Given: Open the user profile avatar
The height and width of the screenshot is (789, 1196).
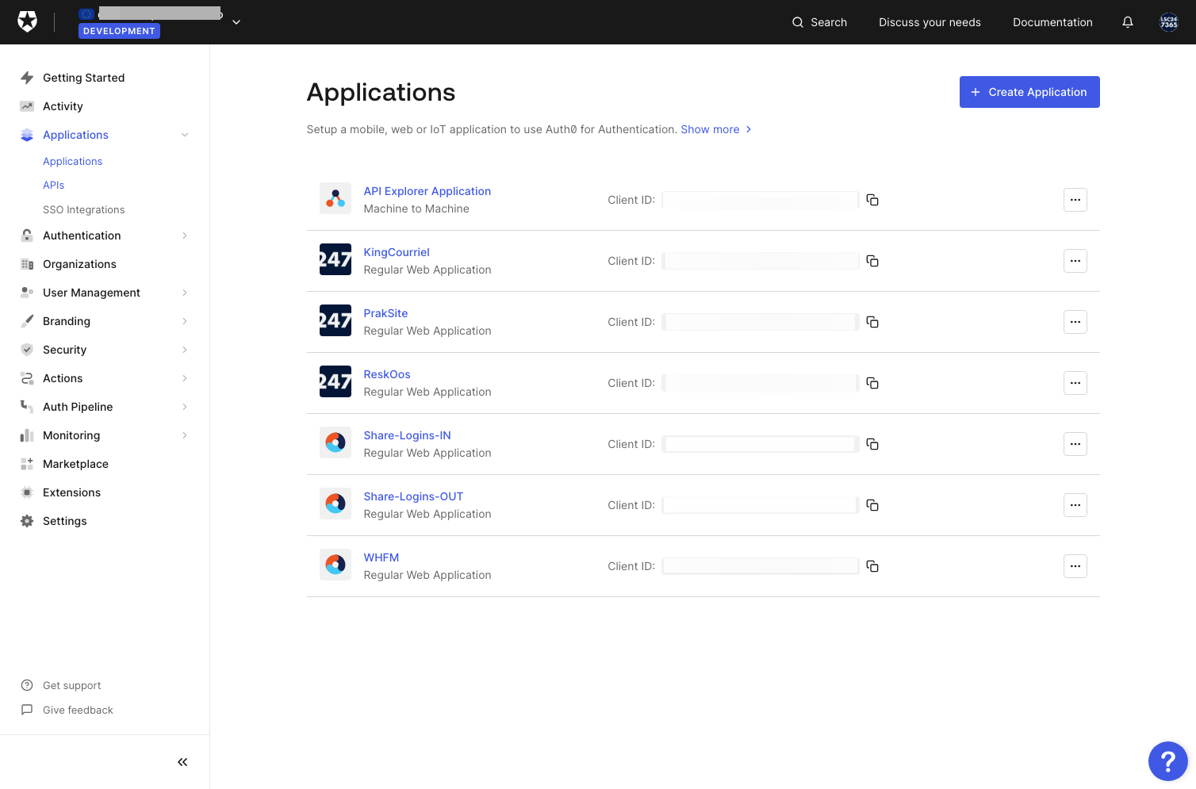Looking at the screenshot, I should point(1169,22).
